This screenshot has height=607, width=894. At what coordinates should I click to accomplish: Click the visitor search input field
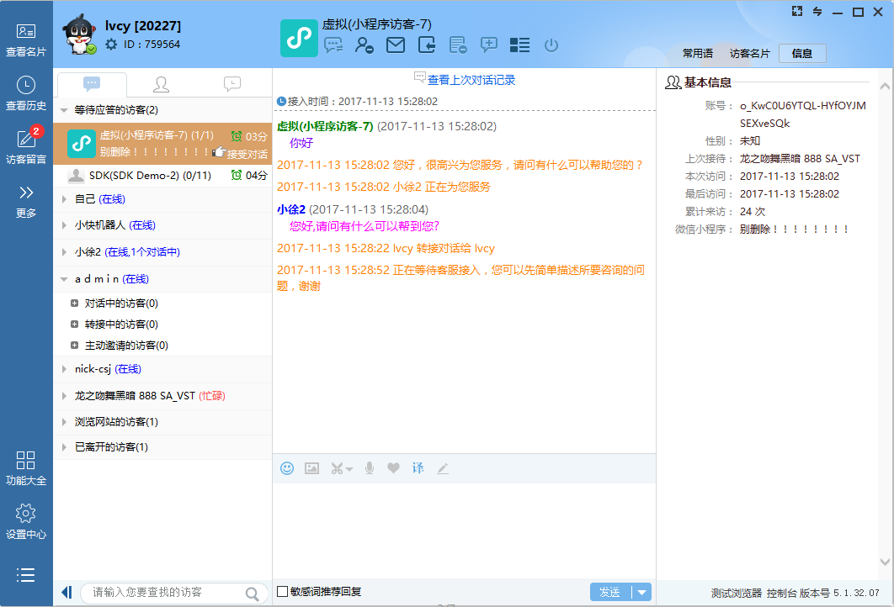pyautogui.click(x=164, y=593)
